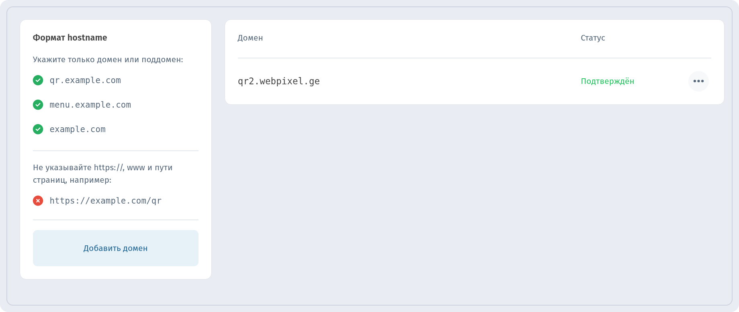Image resolution: width=739 pixels, height=312 pixels.
Task: Click the green checkmark next to example.com
Action: [38, 129]
